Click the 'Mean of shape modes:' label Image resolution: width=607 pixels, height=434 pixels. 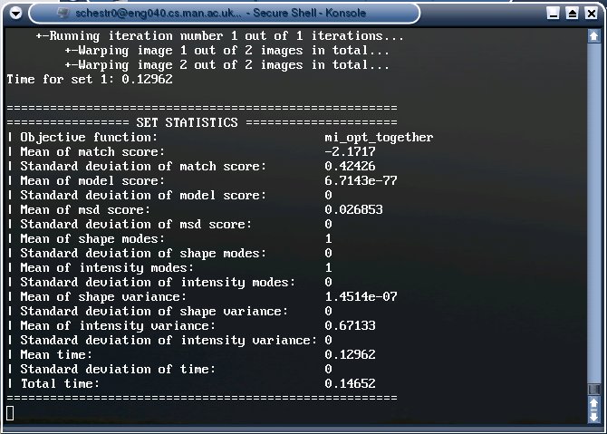pos(92,239)
